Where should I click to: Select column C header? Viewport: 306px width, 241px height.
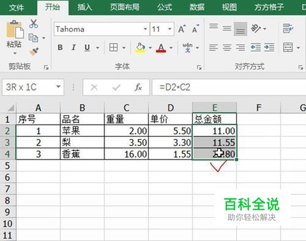(x=126, y=107)
